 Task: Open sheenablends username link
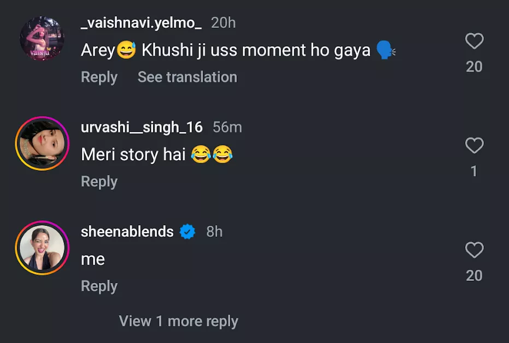pyautogui.click(x=127, y=232)
